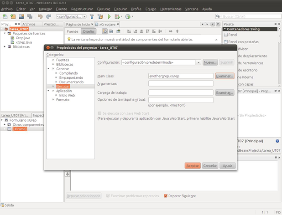Dismiss the Inspector hint message
This screenshot has width=282, height=215.
tap(216, 40)
